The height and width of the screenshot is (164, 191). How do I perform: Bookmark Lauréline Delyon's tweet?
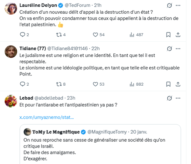point(168,35)
